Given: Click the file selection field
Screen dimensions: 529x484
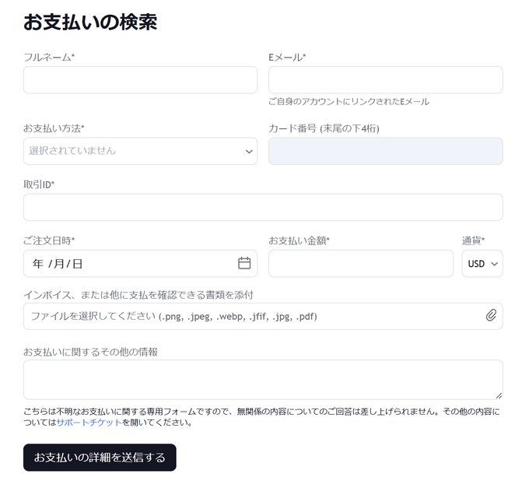Looking at the screenshot, I should [263, 316].
